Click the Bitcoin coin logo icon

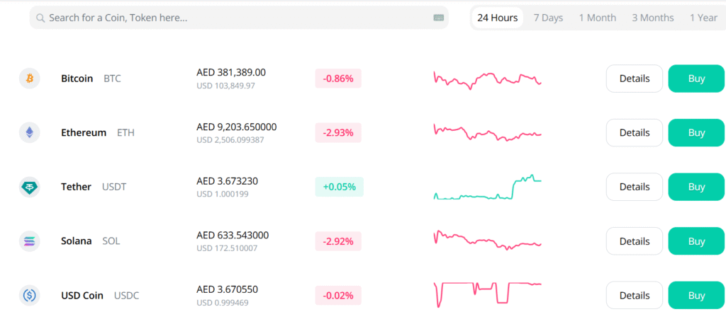tap(30, 79)
